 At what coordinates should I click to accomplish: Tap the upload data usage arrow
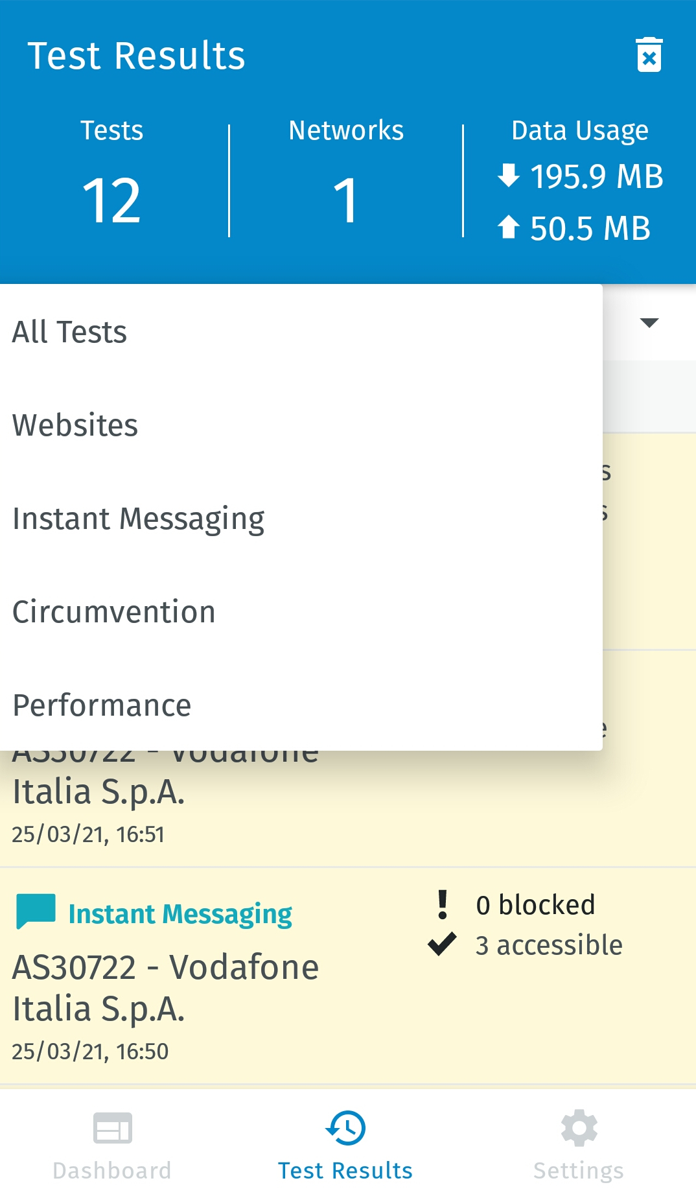pos(509,228)
